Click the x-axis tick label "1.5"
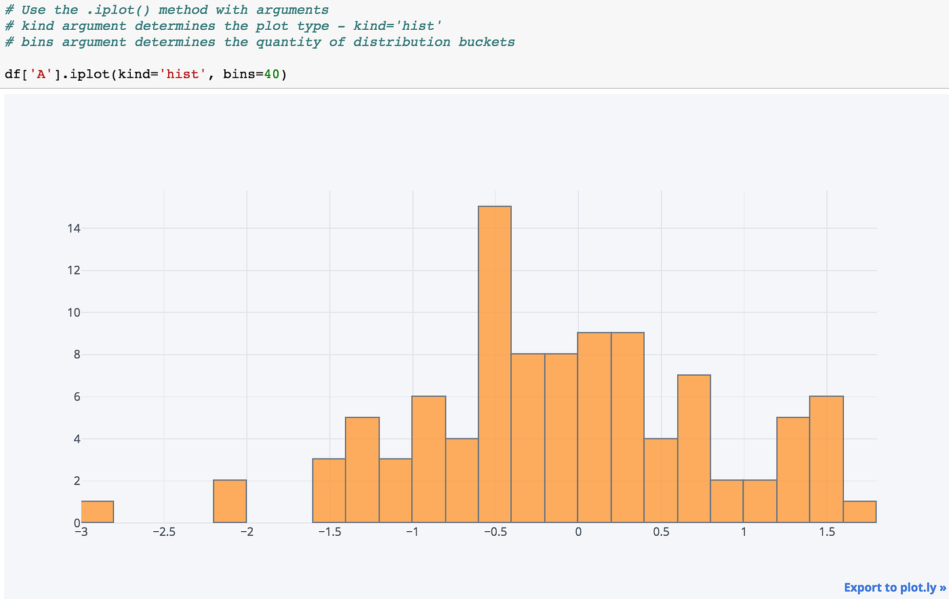 [x=826, y=532]
